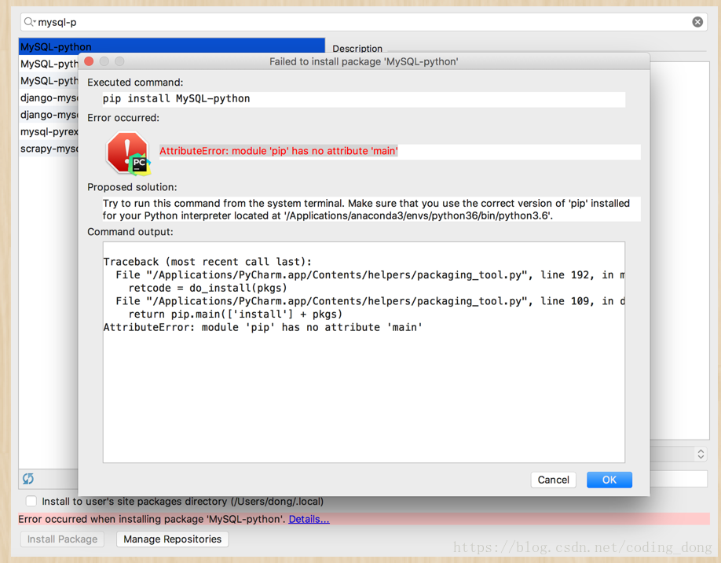Click Manage Repositories button

coord(173,539)
